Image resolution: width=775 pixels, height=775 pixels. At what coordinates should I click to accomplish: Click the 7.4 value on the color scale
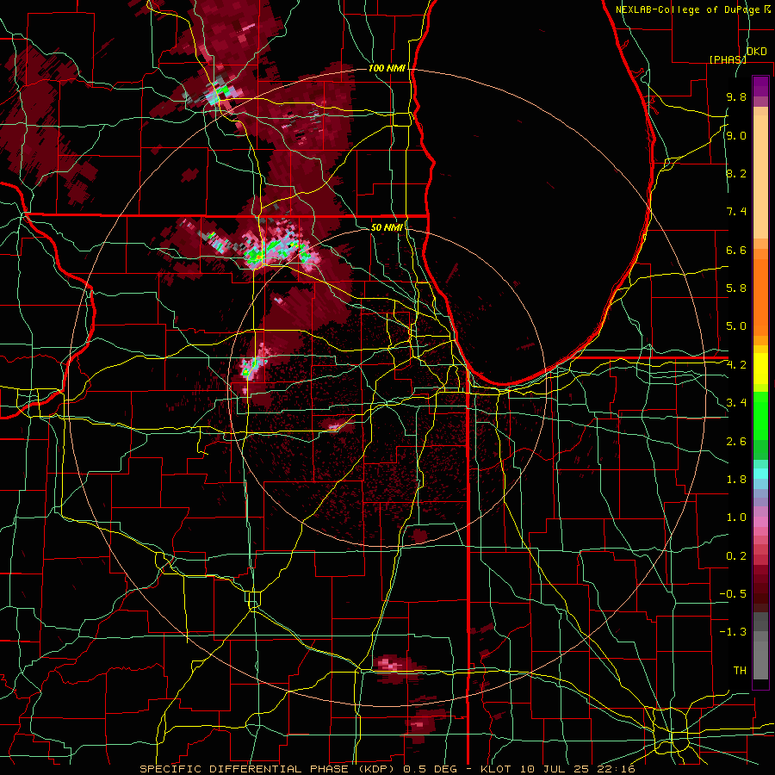coord(736,212)
